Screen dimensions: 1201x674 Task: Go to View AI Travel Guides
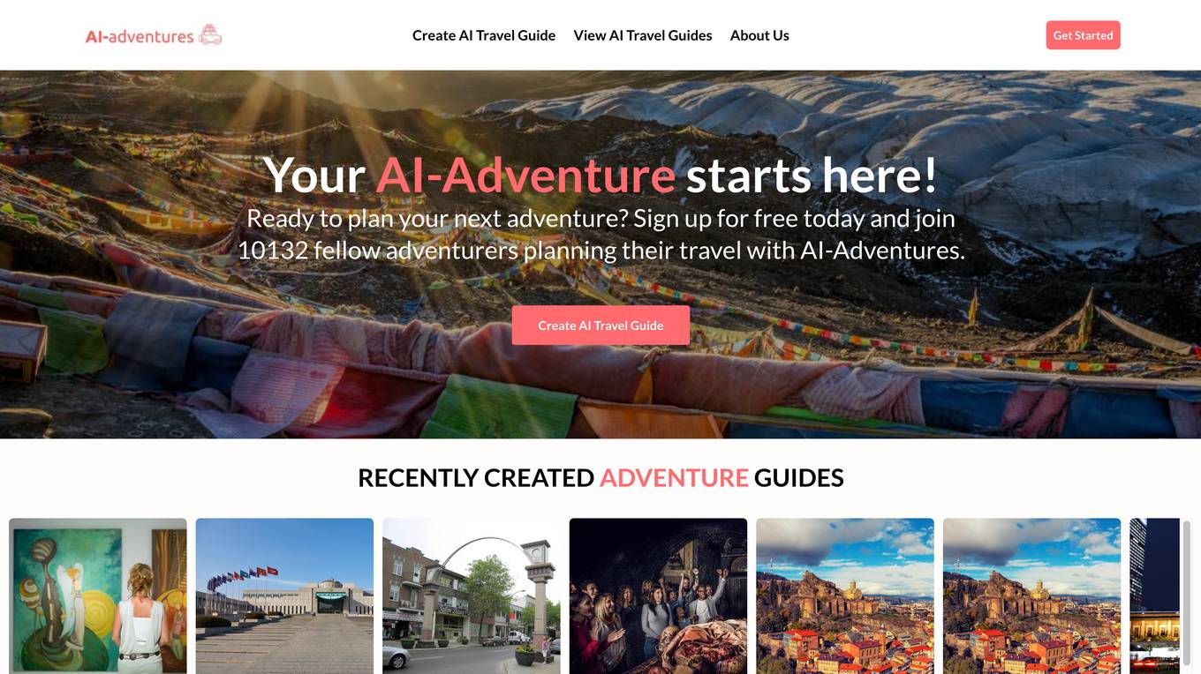(x=643, y=35)
